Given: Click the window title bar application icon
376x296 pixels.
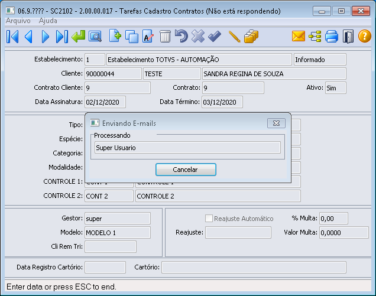Looking at the screenshot, I should pos(10,11).
